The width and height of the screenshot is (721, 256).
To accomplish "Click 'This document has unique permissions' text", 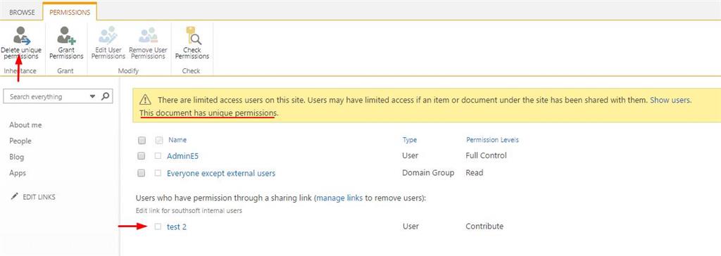I will click(208, 113).
